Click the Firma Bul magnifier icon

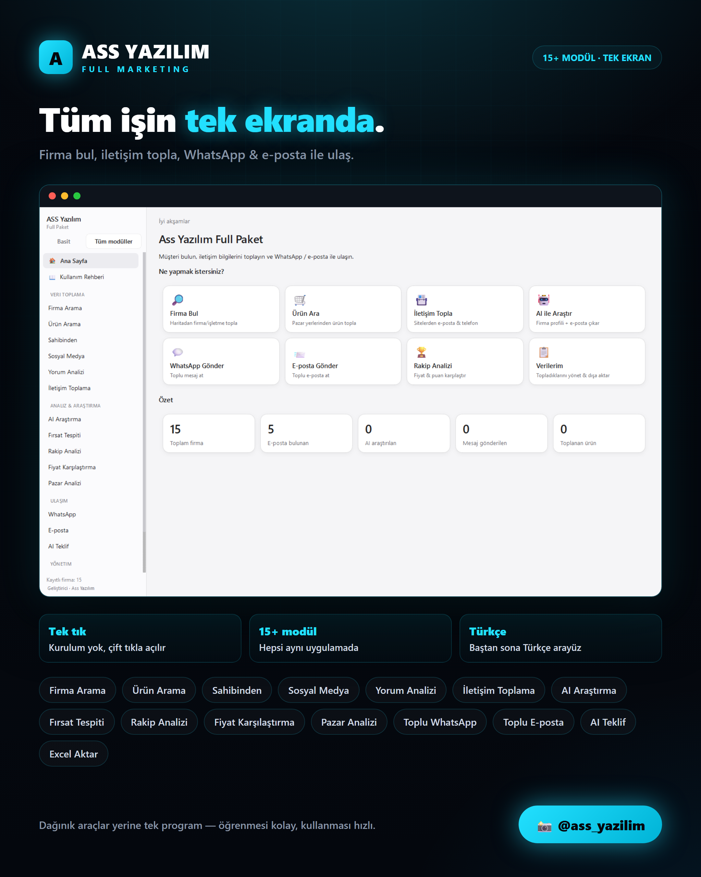tap(178, 300)
